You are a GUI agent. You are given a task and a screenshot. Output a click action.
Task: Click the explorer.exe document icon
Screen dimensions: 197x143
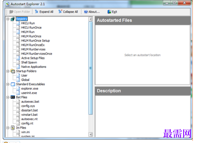pyautogui.click(x=18, y=89)
